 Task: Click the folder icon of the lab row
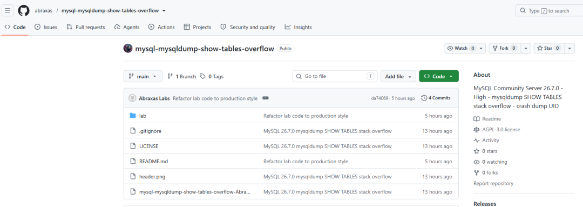click(x=133, y=116)
